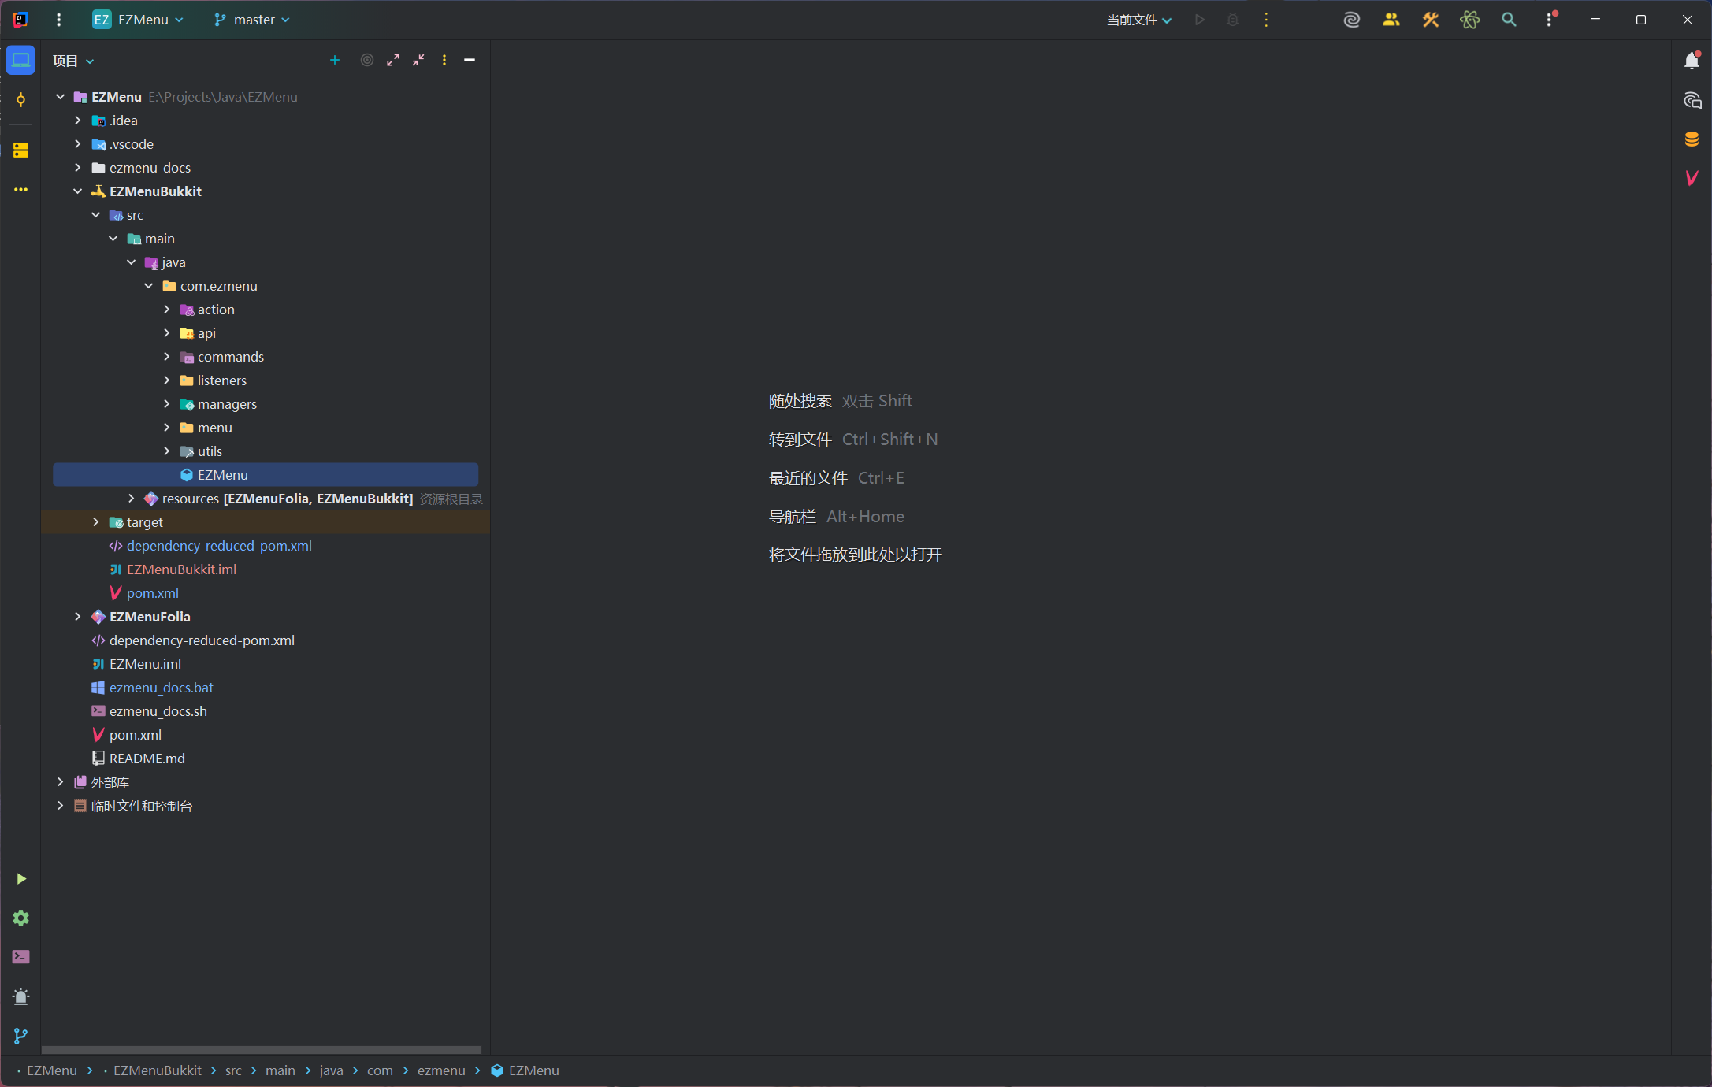The width and height of the screenshot is (1712, 1087).
Task: Open the Database tool window
Action: pos(1692,139)
